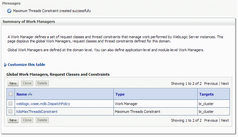Open XdoMaxThreadsConstraint link
Image resolution: width=238 pixels, height=137 pixels.
[x=37, y=112]
